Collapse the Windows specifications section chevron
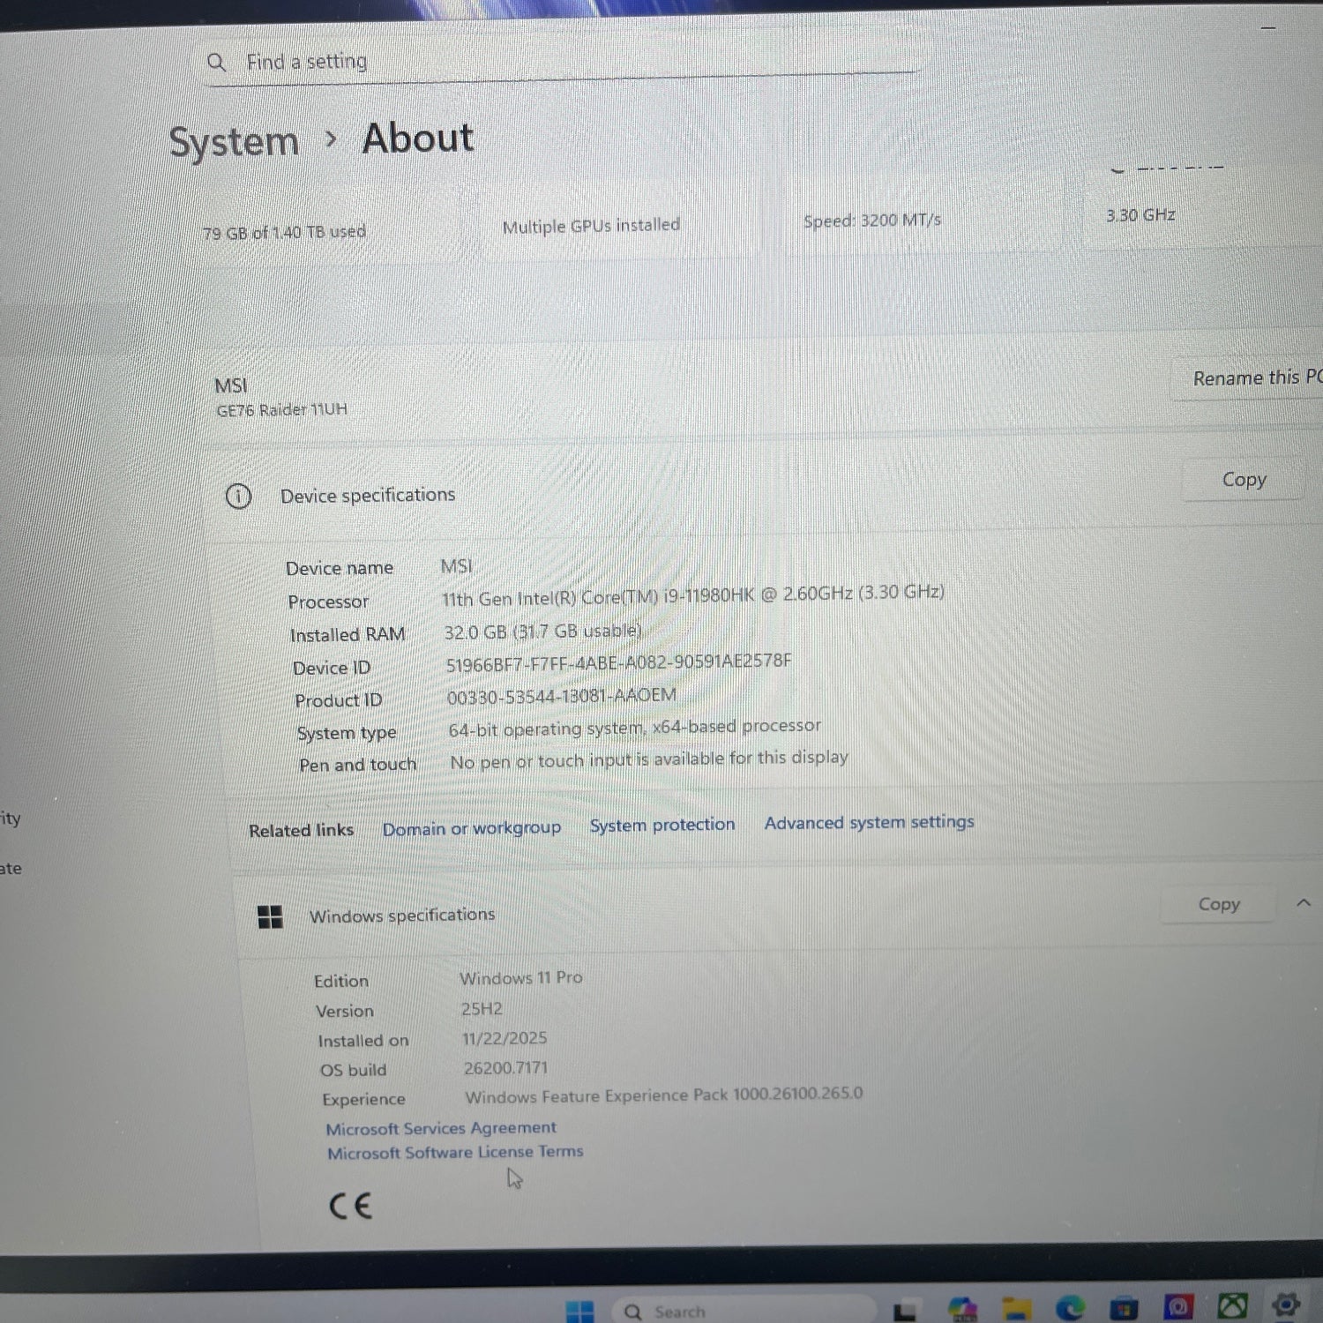Image resolution: width=1323 pixels, height=1323 pixels. click(1304, 902)
